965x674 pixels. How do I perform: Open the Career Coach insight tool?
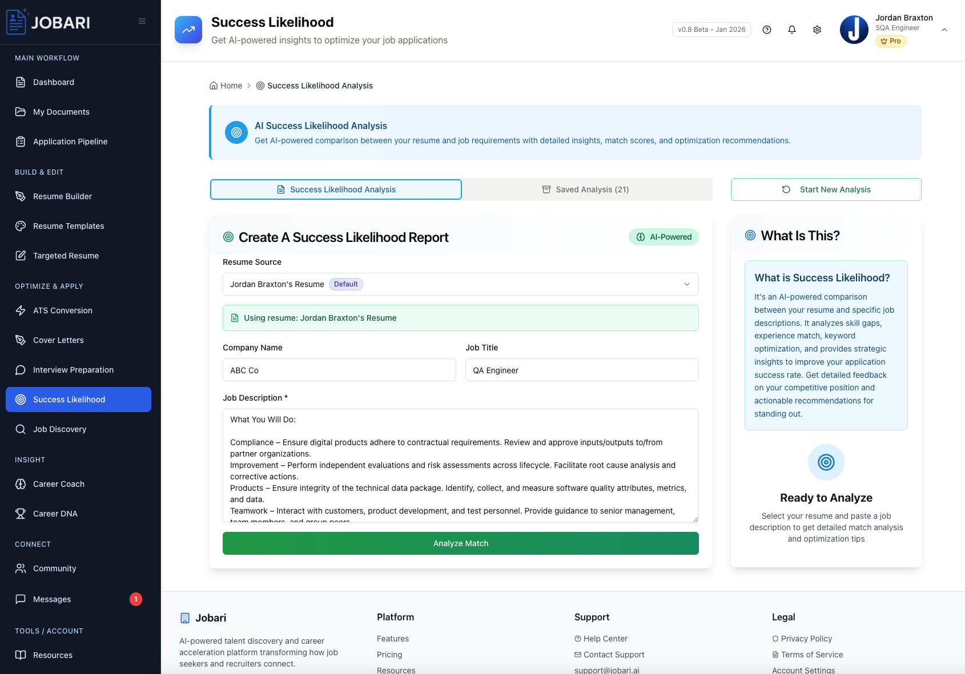point(58,484)
